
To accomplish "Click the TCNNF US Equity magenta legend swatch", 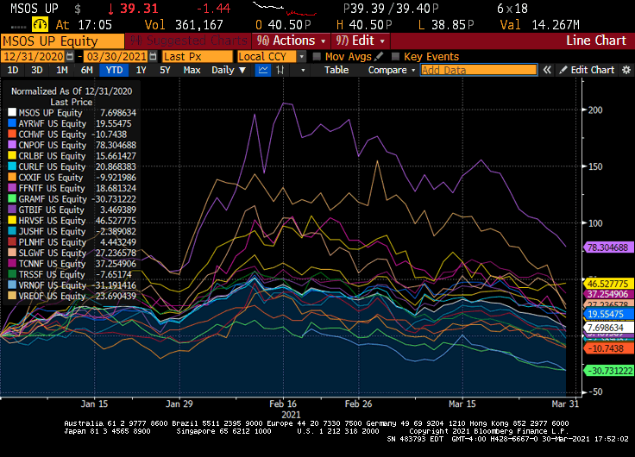I will (12, 264).
